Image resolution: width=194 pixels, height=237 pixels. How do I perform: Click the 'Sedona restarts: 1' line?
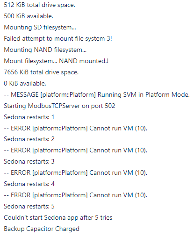(x=29, y=117)
